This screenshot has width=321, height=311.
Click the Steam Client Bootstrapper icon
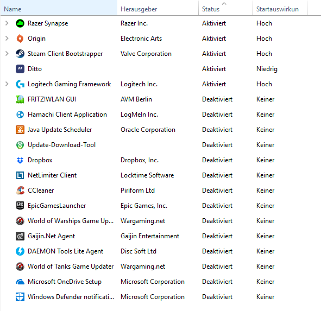pos(20,54)
